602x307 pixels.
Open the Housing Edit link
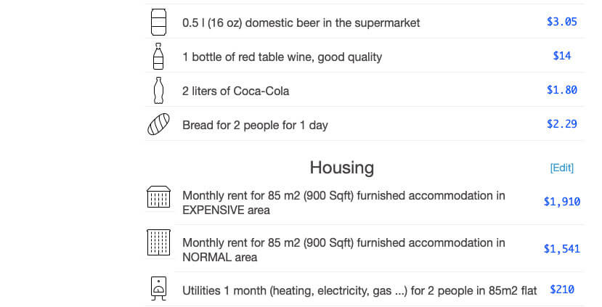[561, 168]
